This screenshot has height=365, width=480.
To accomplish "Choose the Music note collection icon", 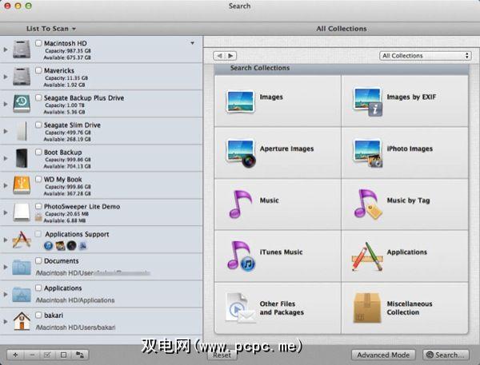I will (240, 204).
